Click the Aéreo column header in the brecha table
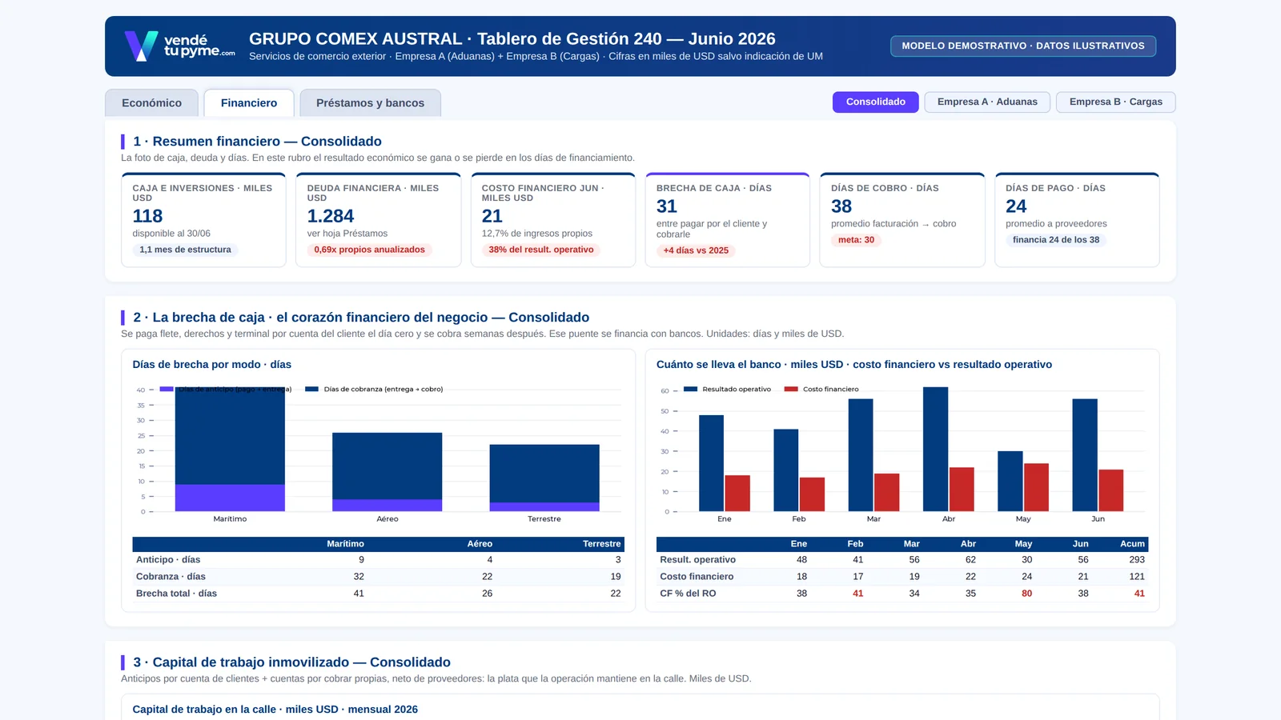The height and width of the screenshot is (720, 1281). click(x=480, y=544)
